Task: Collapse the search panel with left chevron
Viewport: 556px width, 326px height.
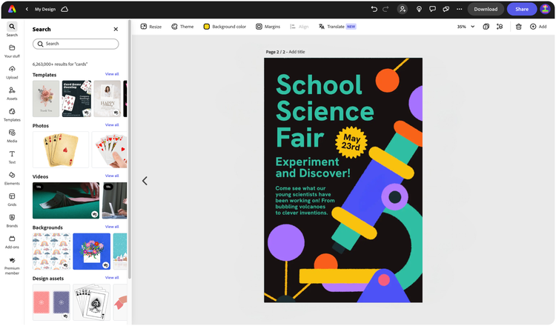Action: [145, 181]
